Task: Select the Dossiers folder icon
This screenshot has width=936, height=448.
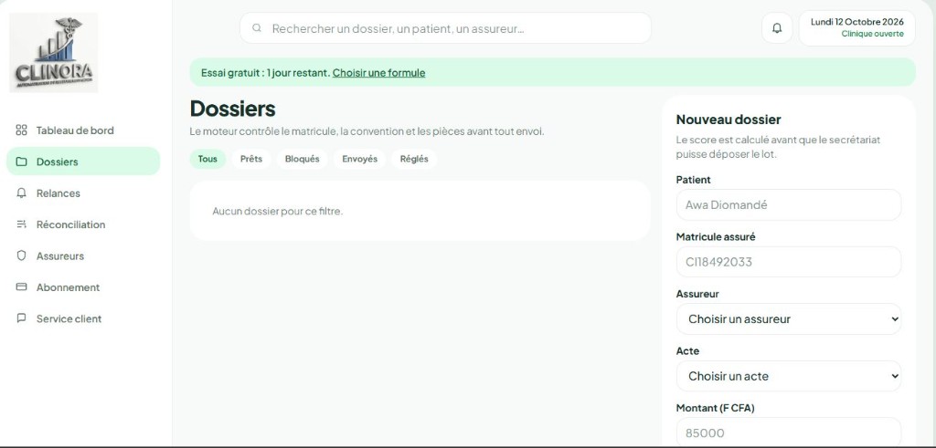Action: pos(22,161)
